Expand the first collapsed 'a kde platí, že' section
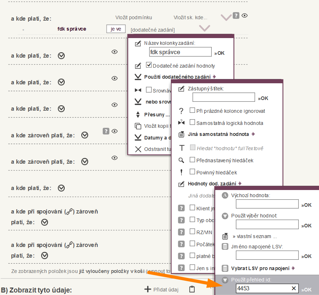319x295 pixels. [61, 56]
